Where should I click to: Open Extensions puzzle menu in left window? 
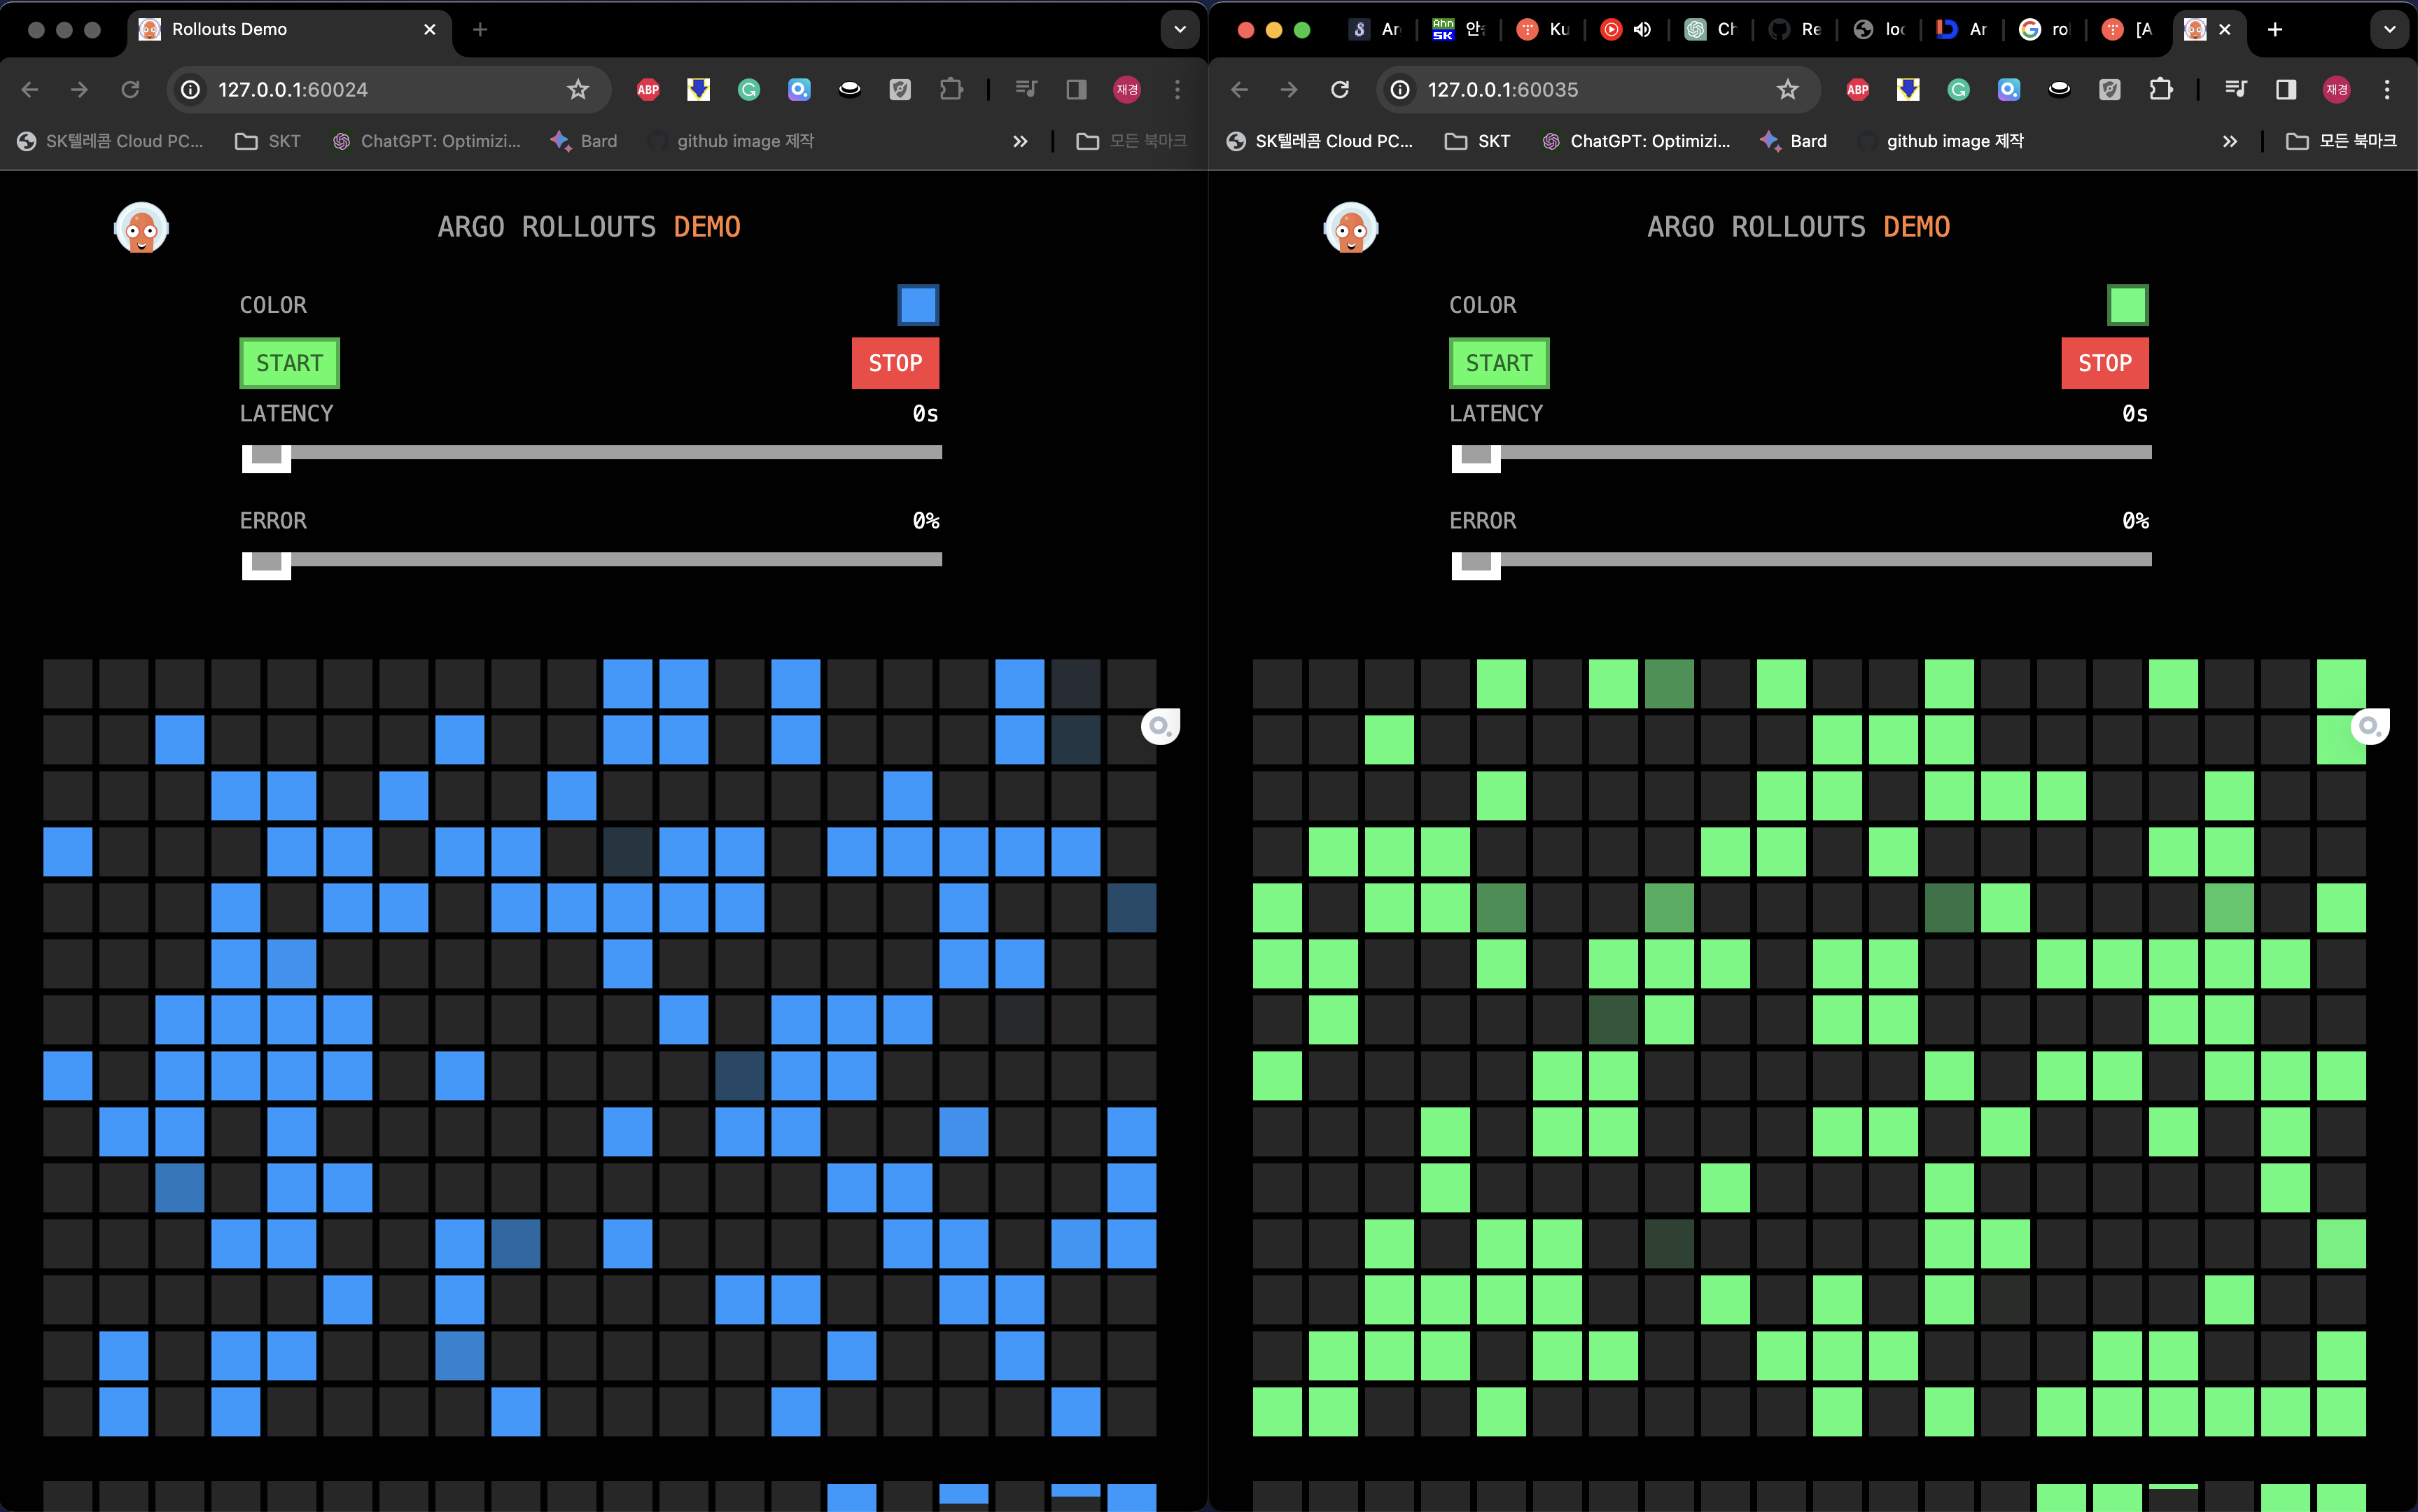coord(951,90)
